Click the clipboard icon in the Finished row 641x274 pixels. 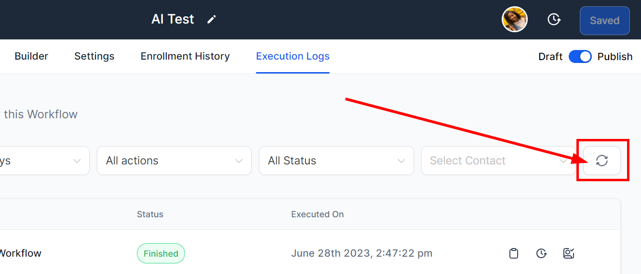[514, 253]
